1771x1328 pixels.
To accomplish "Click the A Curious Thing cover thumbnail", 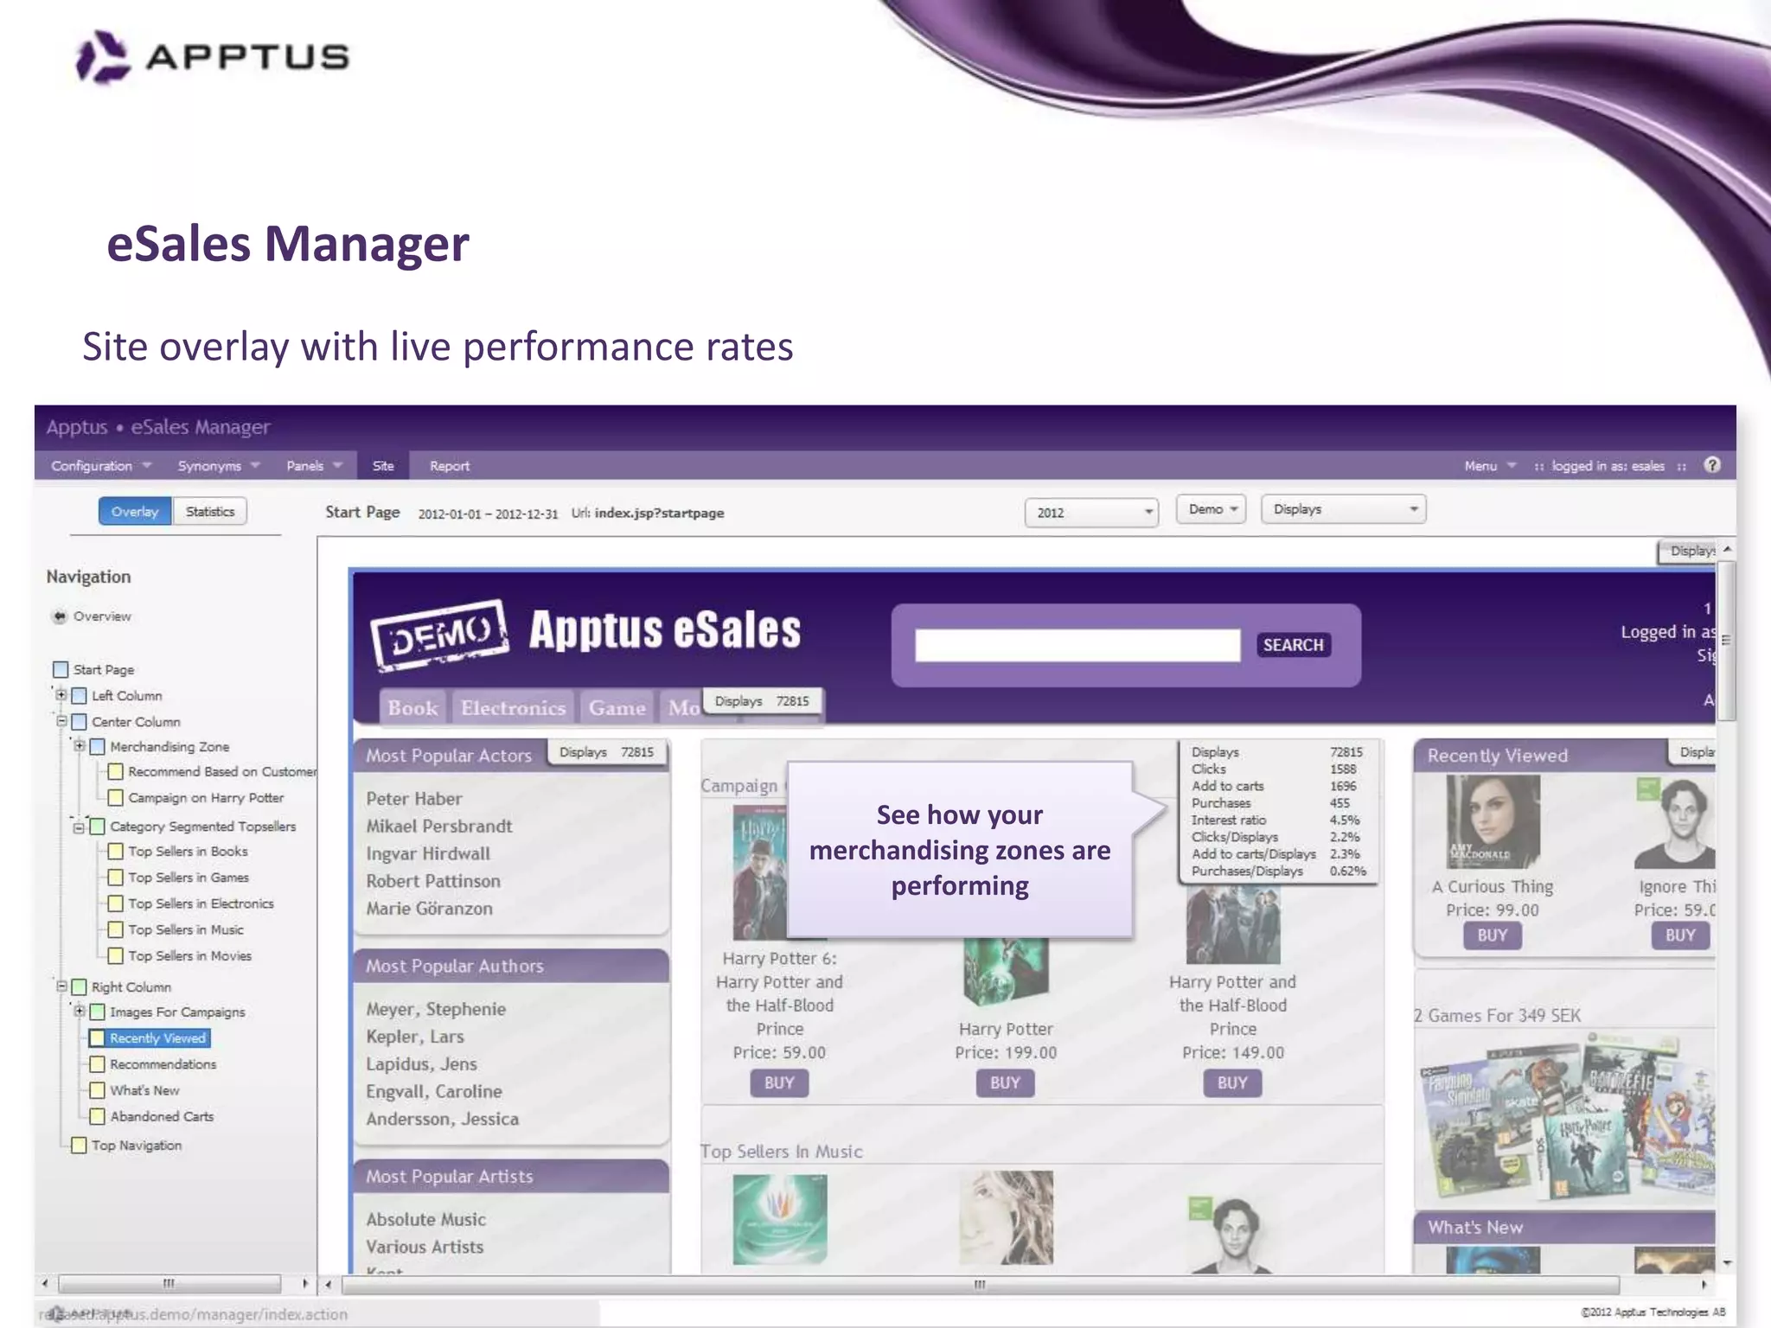I will pyautogui.click(x=1493, y=821).
